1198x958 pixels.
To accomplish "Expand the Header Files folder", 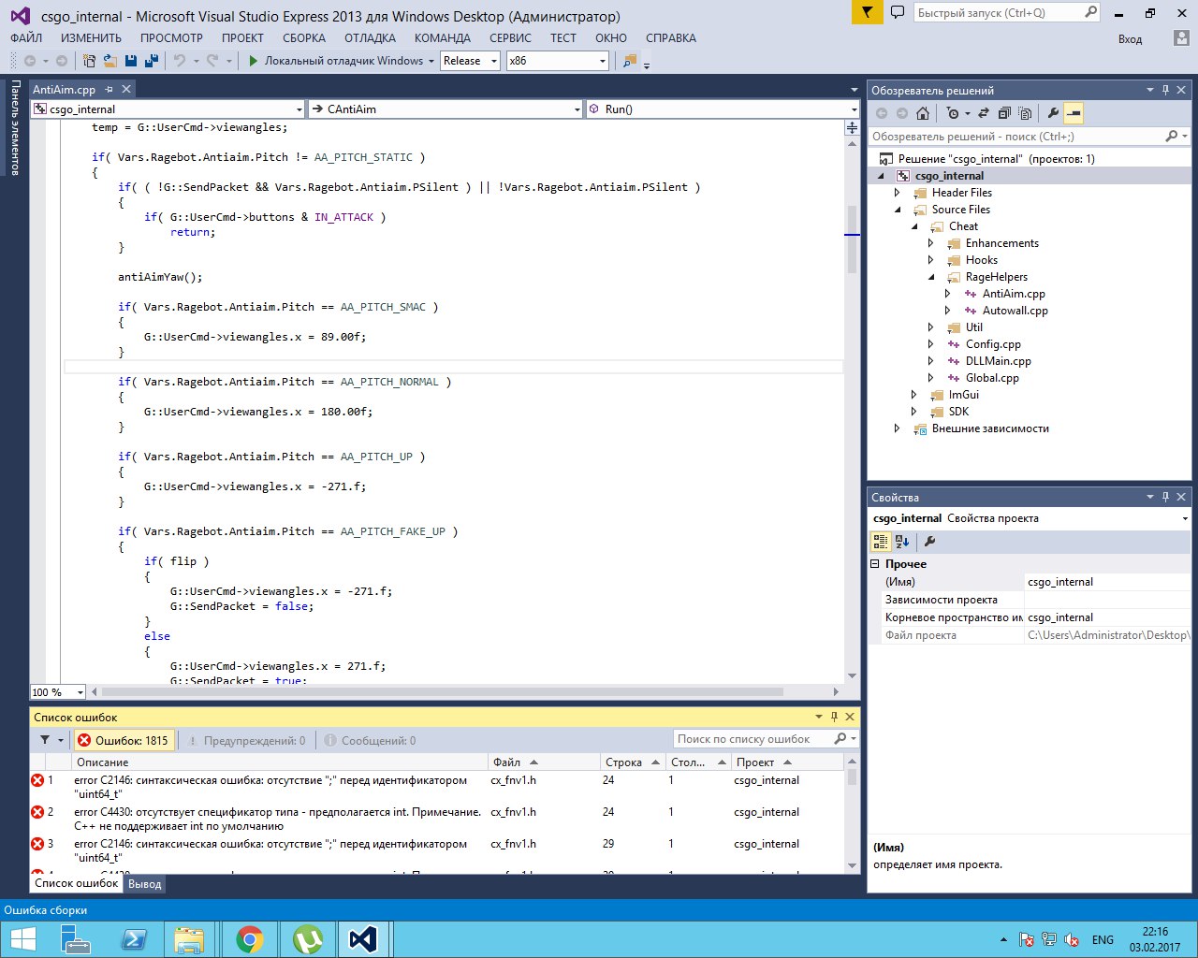I will tap(898, 193).
